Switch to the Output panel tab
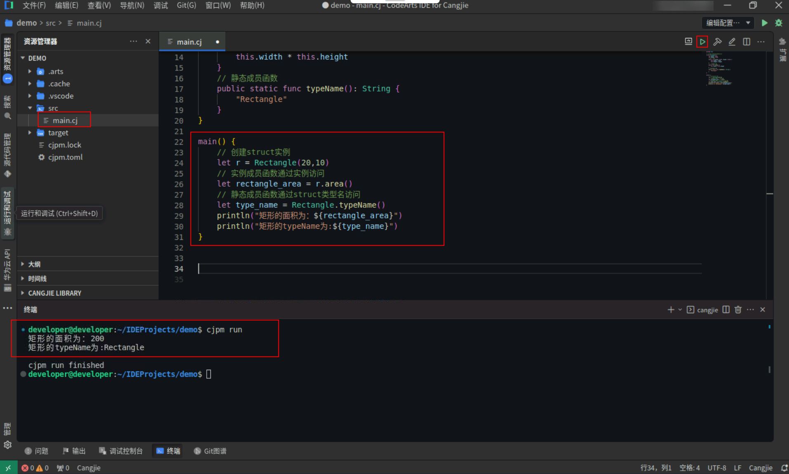This screenshot has height=474, width=789. tap(74, 451)
